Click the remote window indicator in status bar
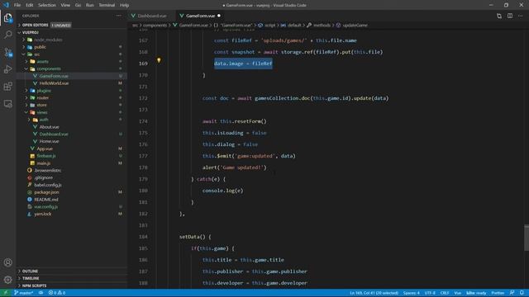The width and height of the screenshot is (529, 297). (6, 293)
